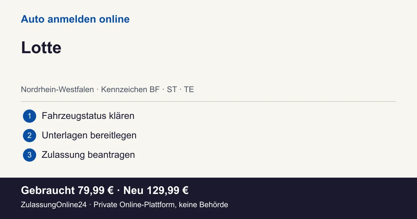Click the 'Neu 129,99 €' price

pyautogui.click(x=156, y=190)
